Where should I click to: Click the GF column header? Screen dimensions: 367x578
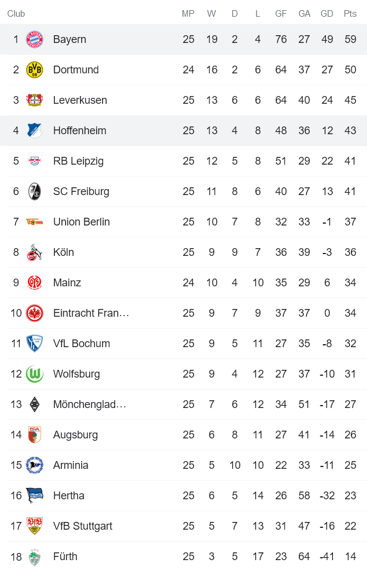coord(280,13)
